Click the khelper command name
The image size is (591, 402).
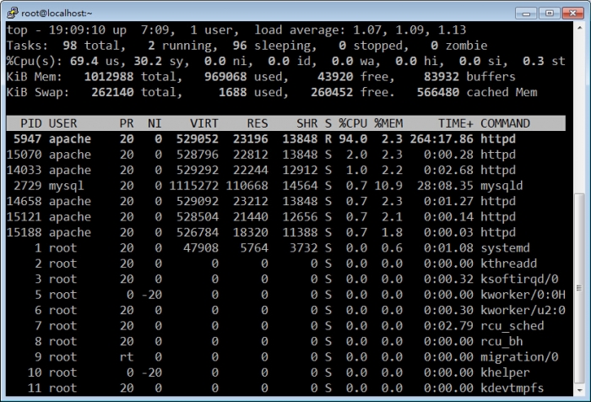[x=505, y=372]
